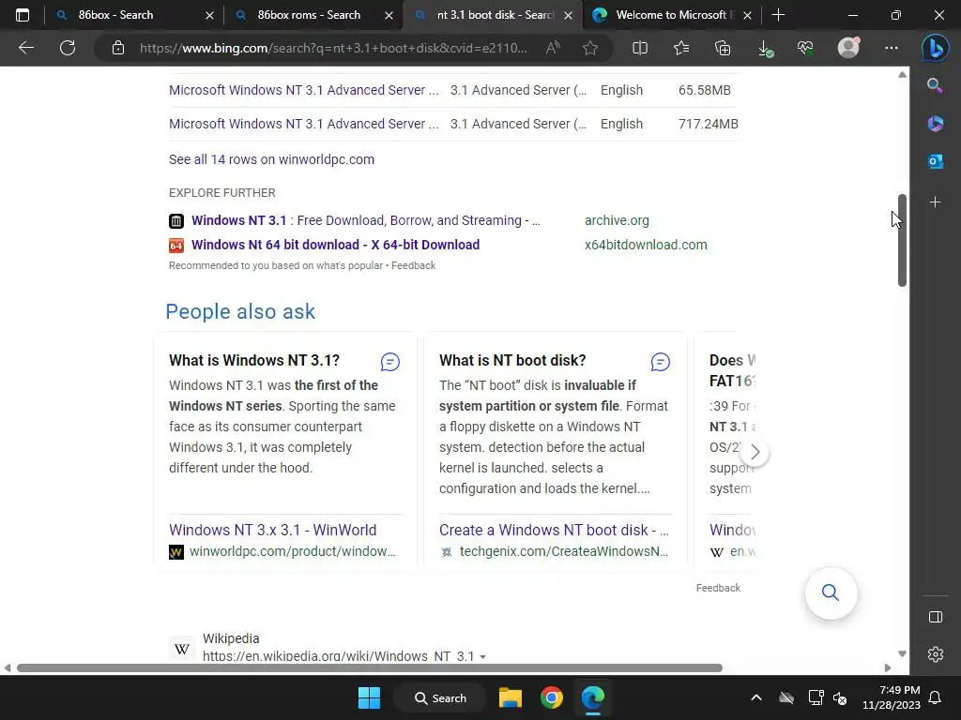961x720 pixels.
Task: Switch to Welcome to Microsoft Edge tab
Action: [x=672, y=15]
